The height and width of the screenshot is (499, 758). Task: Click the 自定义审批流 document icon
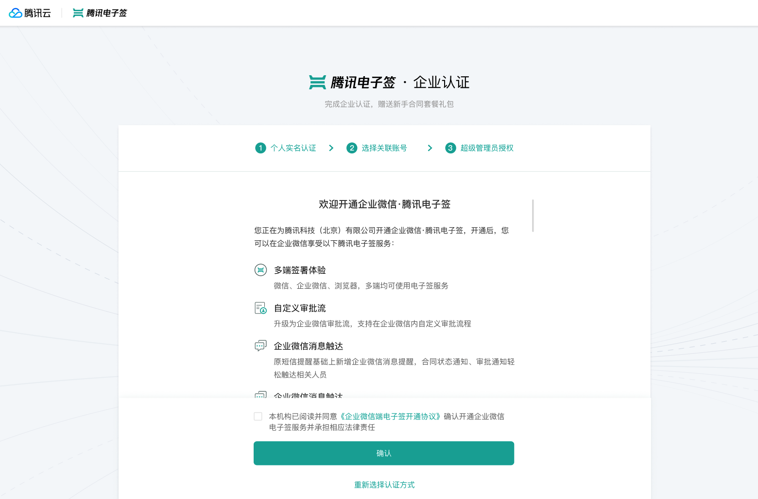[x=260, y=308]
